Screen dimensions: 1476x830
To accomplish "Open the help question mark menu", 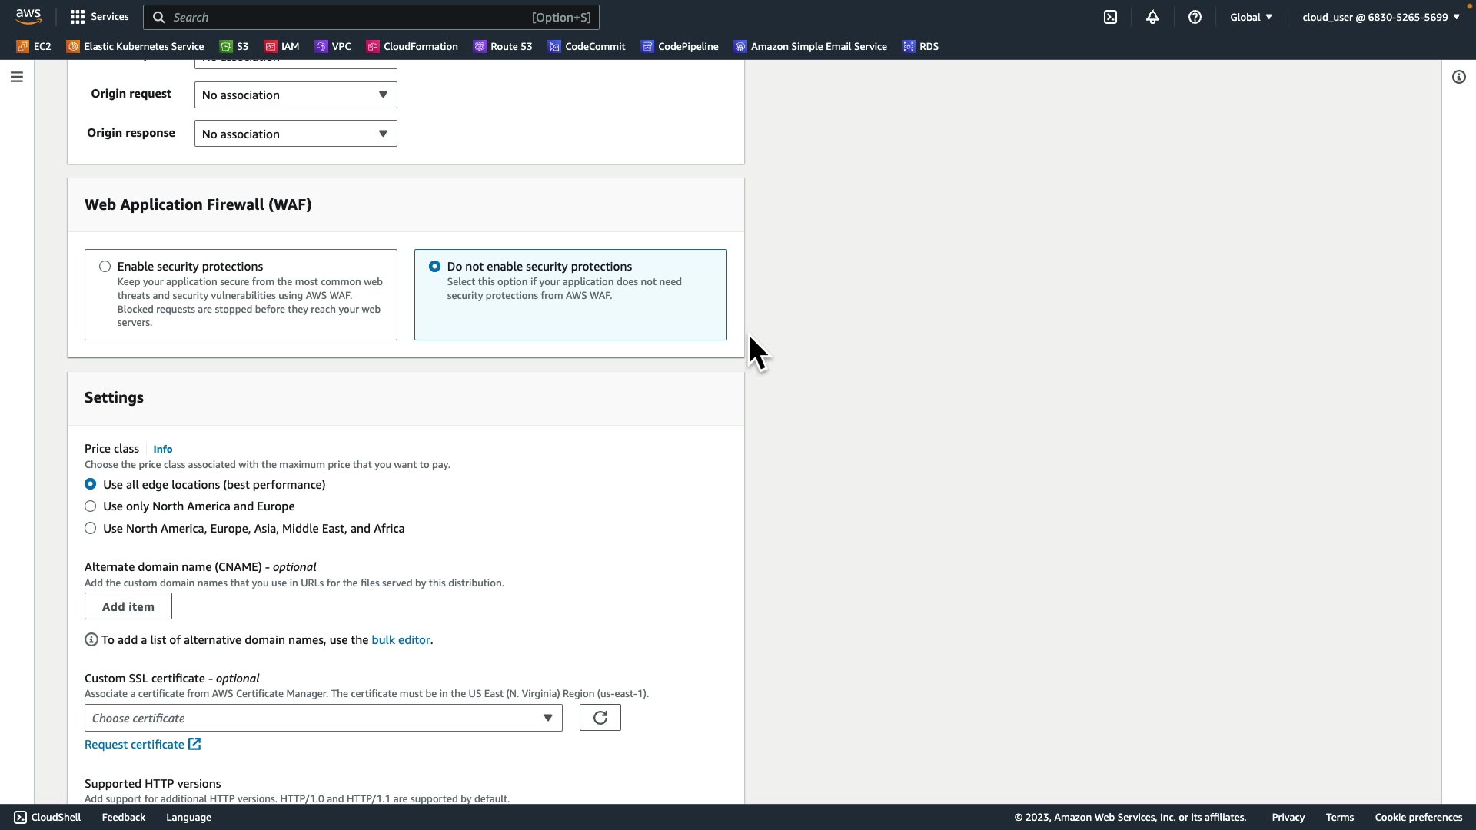I will (1195, 17).
